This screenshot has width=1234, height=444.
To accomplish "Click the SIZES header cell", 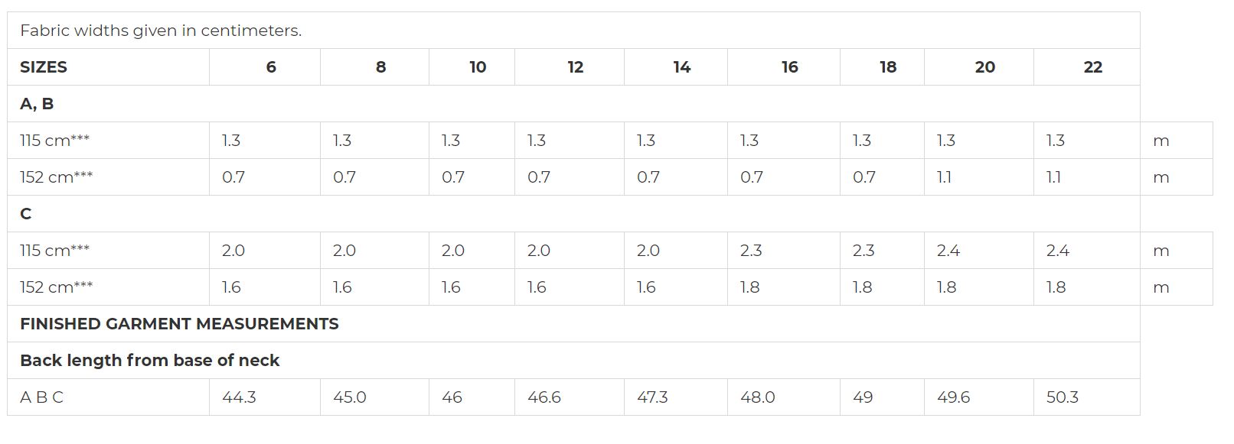I will click(x=108, y=67).
